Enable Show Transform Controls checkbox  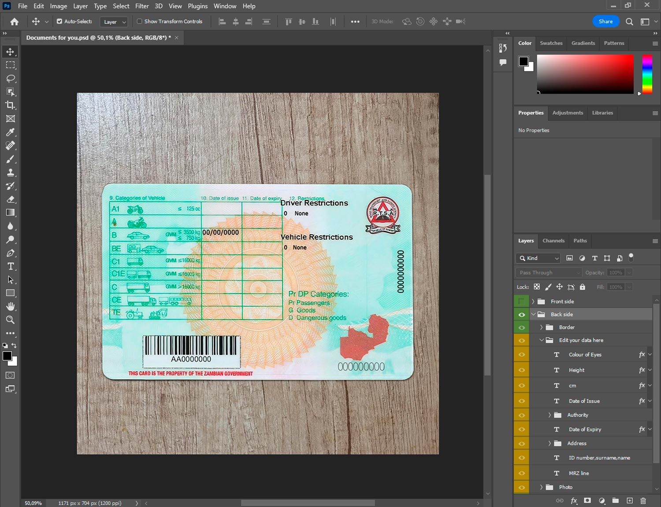[x=139, y=21]
